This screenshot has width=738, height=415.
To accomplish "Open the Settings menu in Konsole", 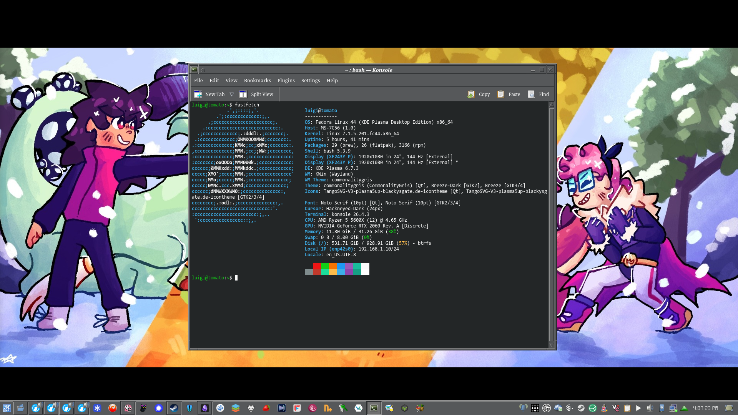I will pos(311,80).
